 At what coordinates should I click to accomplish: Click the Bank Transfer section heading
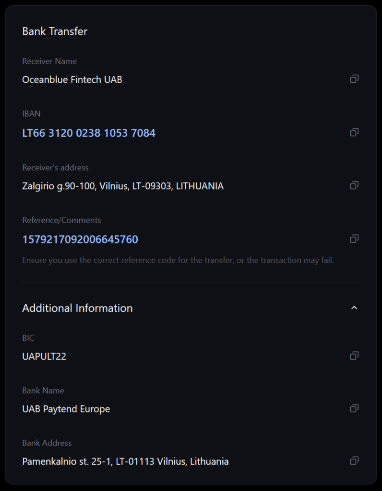click(x=54, y=31)
